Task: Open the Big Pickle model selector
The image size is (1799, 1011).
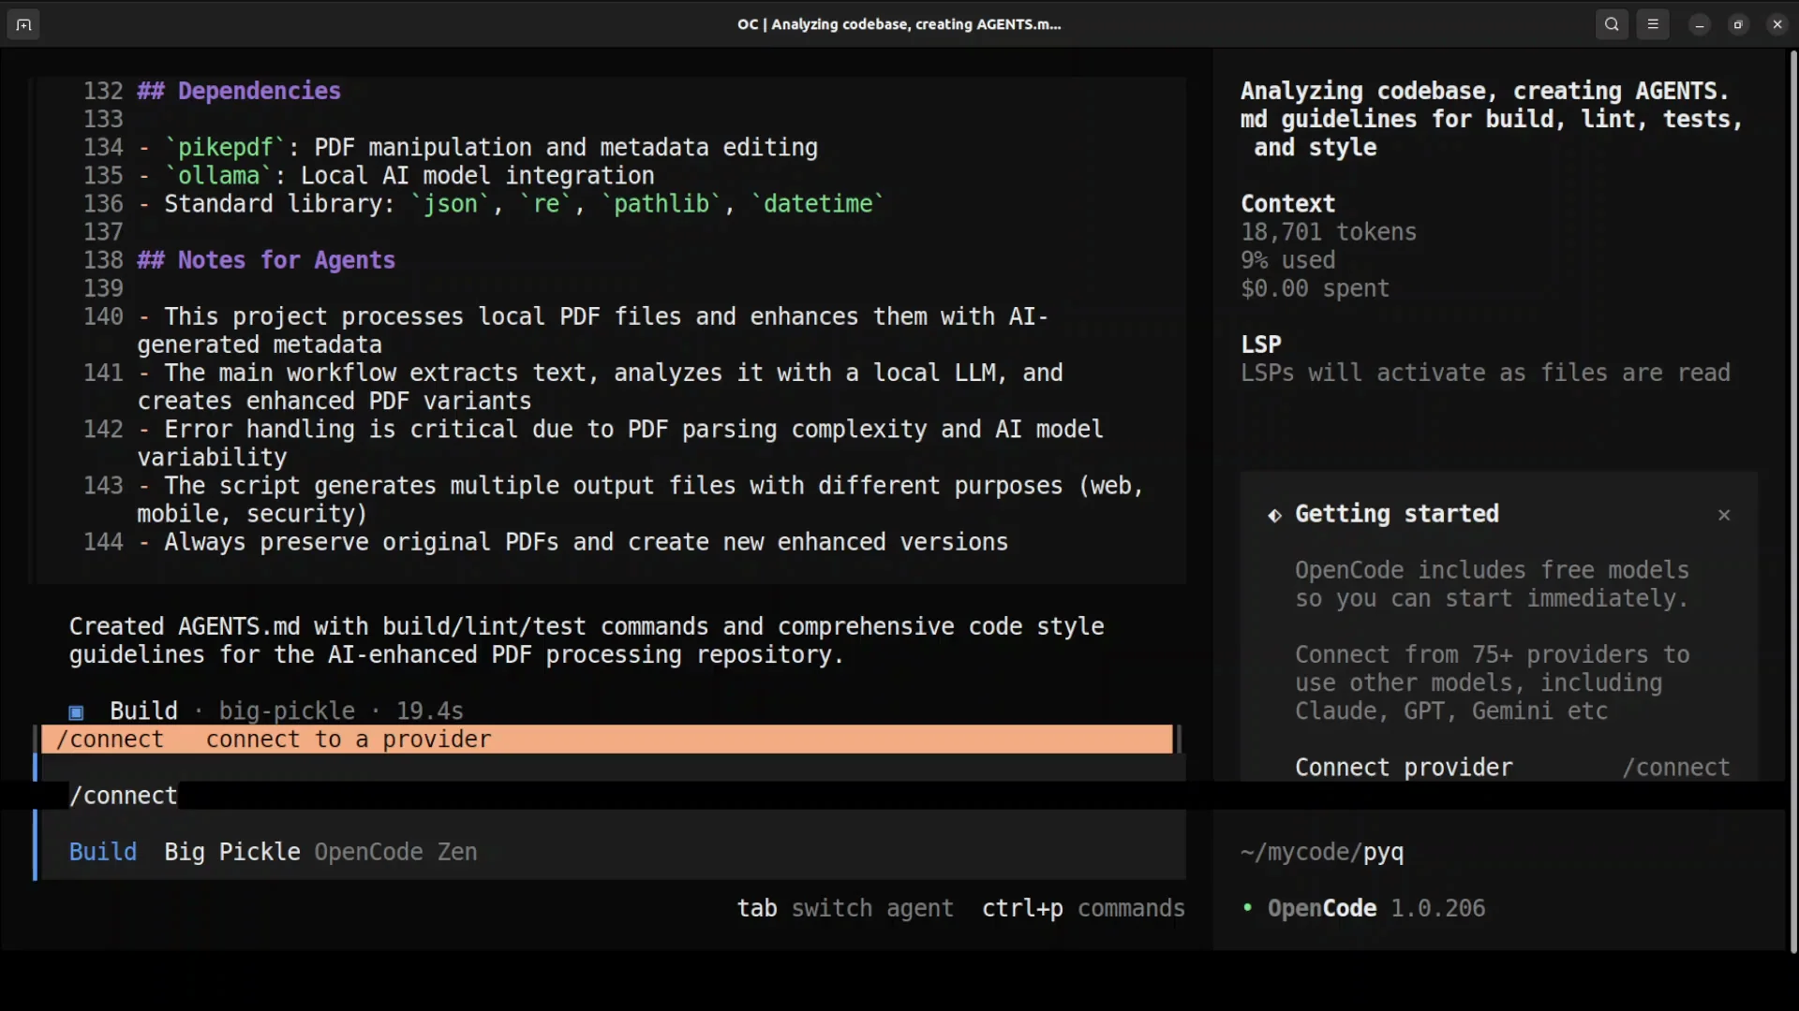Action: click(231, 852)
